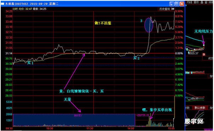Click the blue ellipse marked 3 on price spike
The image size is (214, 131).
point(149,25)
